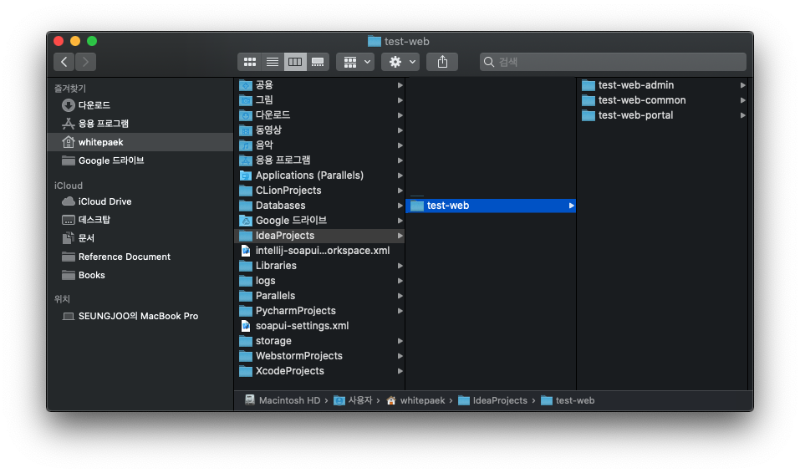The height and width of the screenshot is (473, 800).
Task: Expand the test-web-admin arrow
Action: [x=743, y=85]
